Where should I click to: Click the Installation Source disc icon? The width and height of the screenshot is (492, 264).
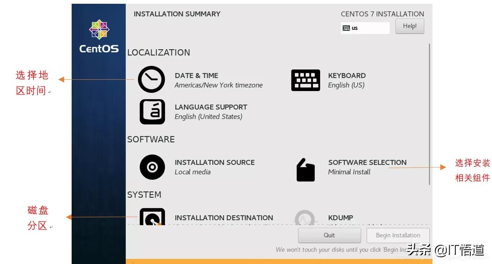[152, 167]
